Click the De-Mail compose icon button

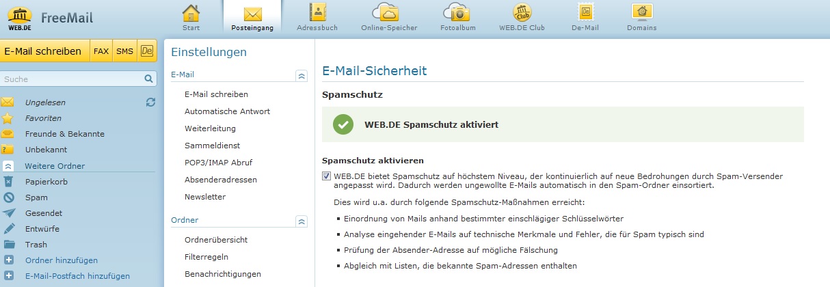click(146, 51)
